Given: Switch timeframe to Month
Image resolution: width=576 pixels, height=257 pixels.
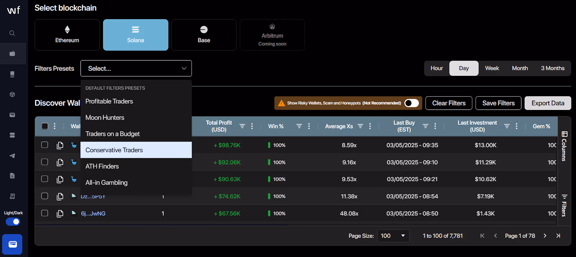Looking at the screenshot, I should coord(520,68).
